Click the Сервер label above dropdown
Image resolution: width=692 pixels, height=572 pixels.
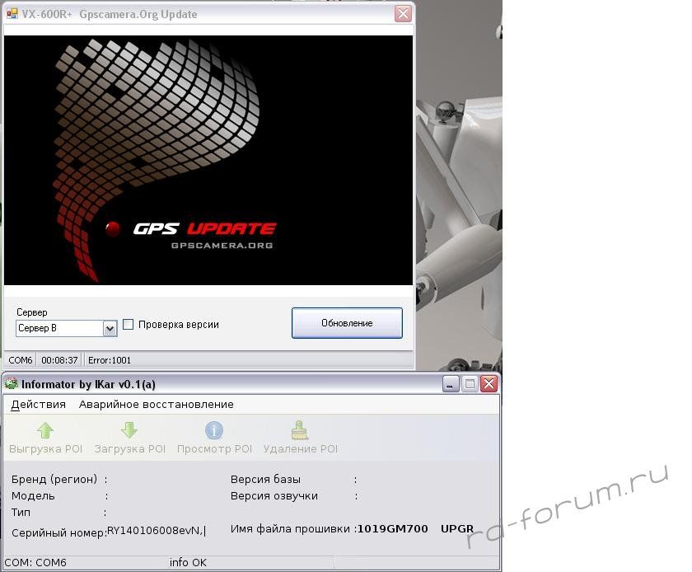click(x=32, y=312)
